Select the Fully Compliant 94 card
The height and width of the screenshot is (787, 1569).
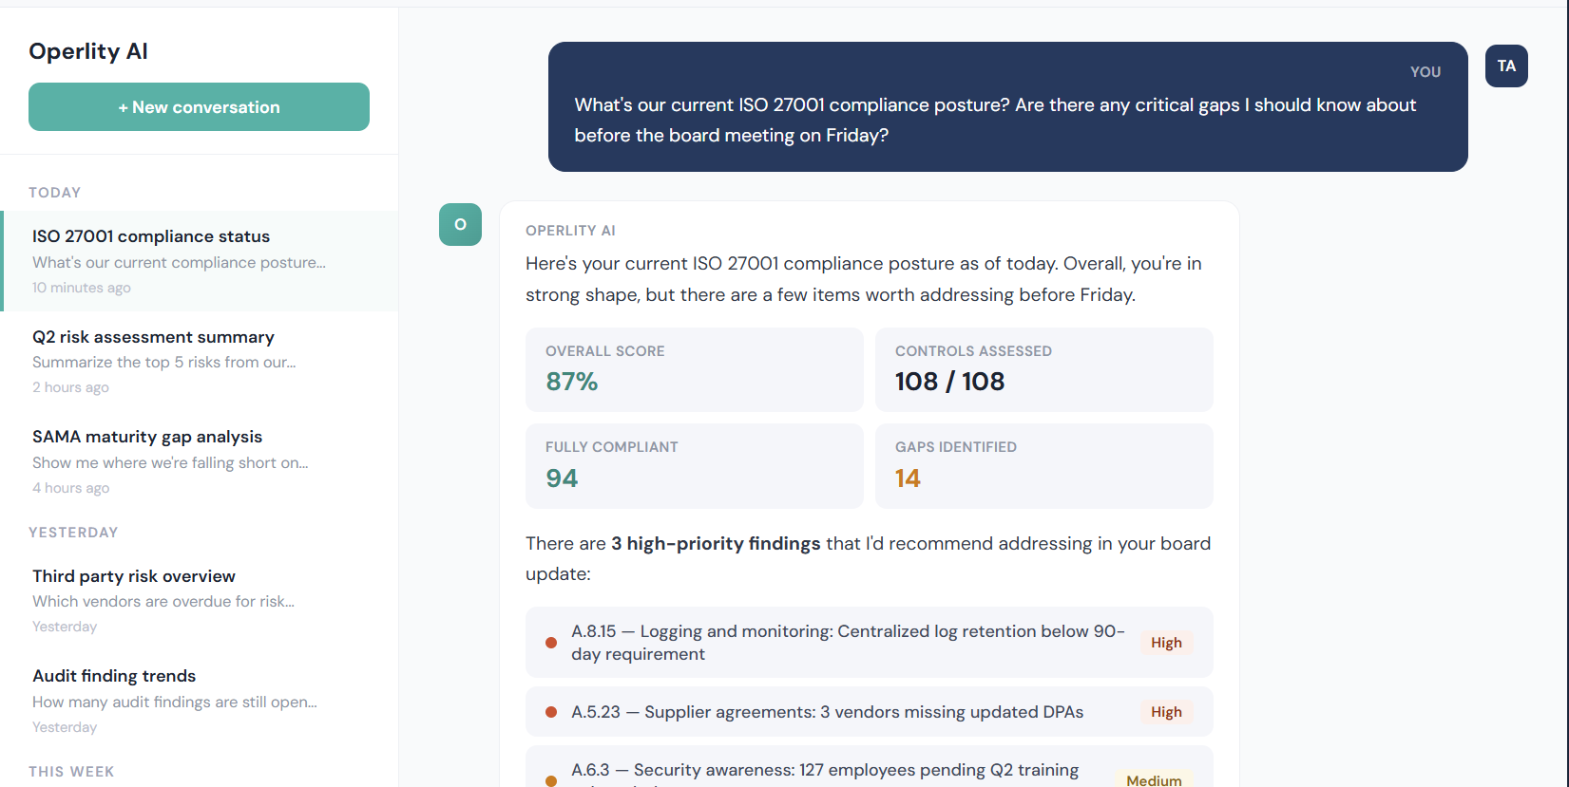[x=695, y=466]
